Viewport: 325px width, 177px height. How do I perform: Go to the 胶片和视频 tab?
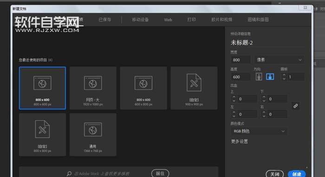[x=221, y=19]
